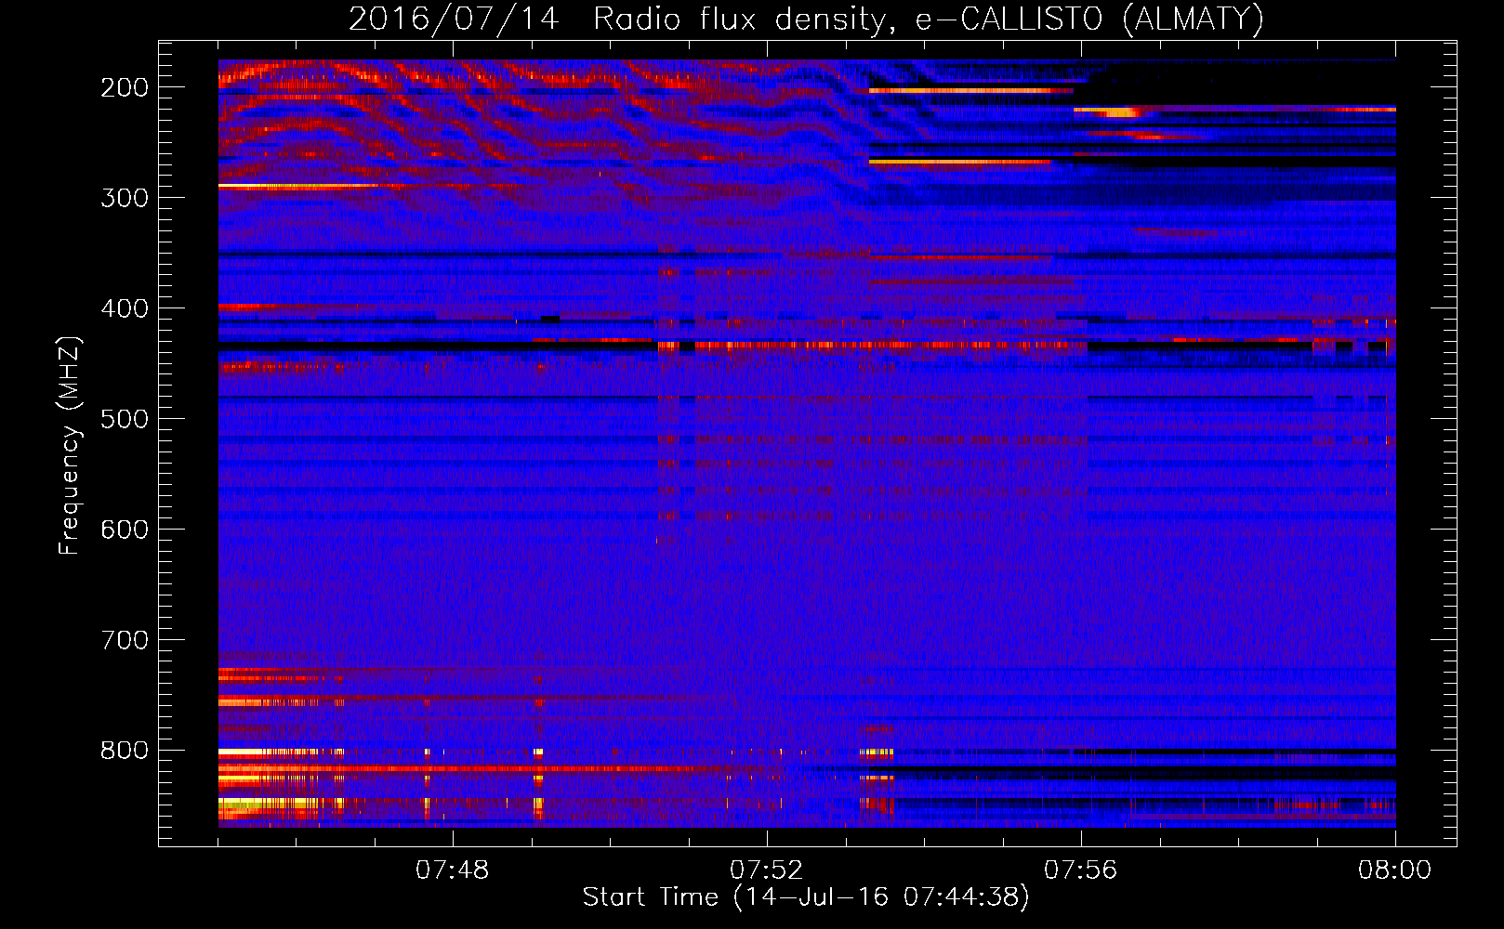The width and height of the screenshot is (1504, 929).
Task: Click the 'Start Time (14-Jul-16 07:44:38)' axis label
Action: pyautogui.click(x=806, y=897)
